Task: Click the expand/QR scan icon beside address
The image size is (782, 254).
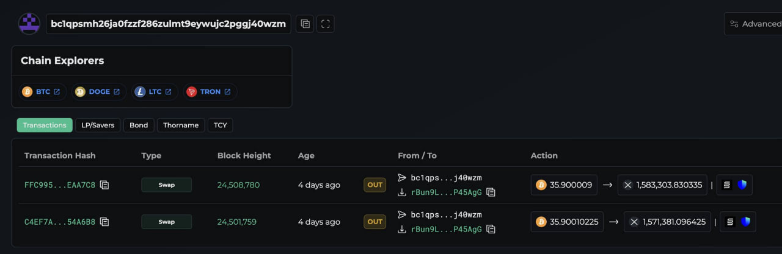Action: [x=326, y=24]
